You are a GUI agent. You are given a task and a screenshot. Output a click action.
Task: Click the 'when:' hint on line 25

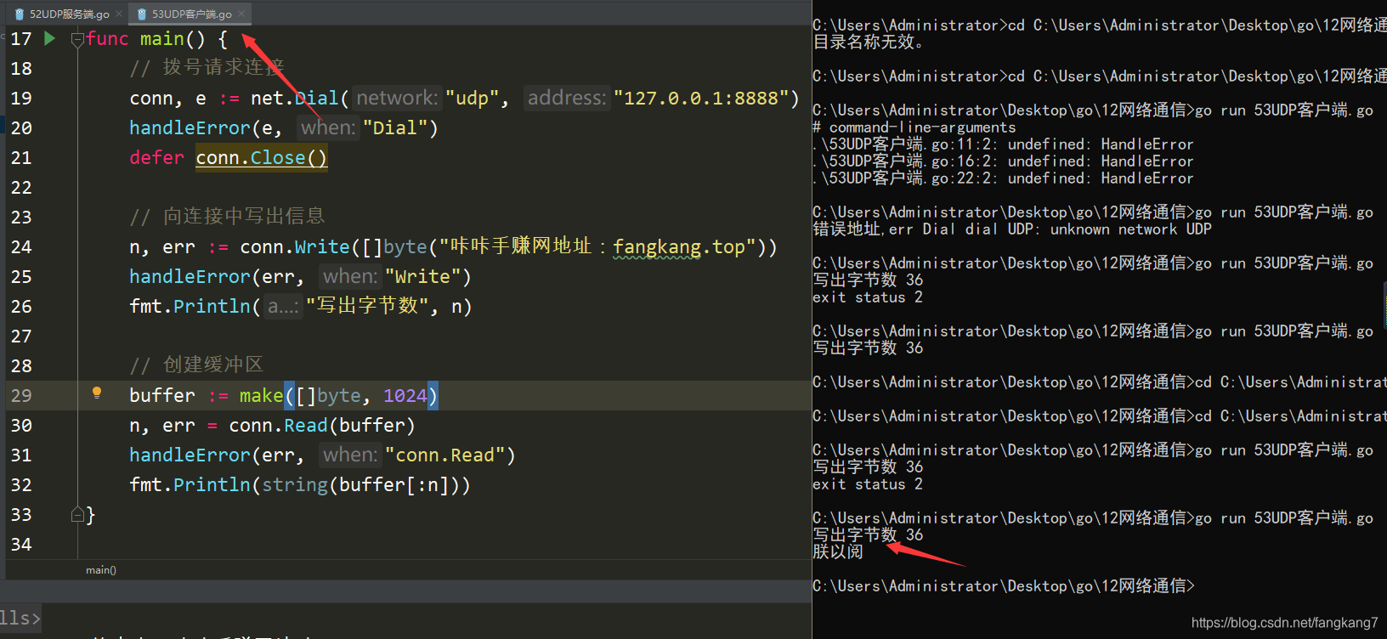[x=350, y=276]
